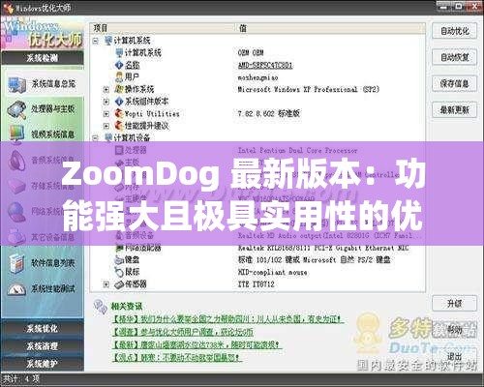The width and height of the screenshot is (484, 387).
Task: Click the 软件信息列表 document icon
Action: coord(16,263)
